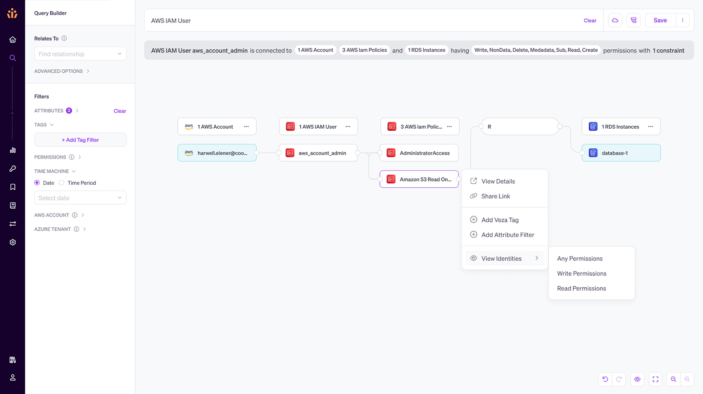
Task: Click the fullscreen fit icon
Action: tap(656, 379)
